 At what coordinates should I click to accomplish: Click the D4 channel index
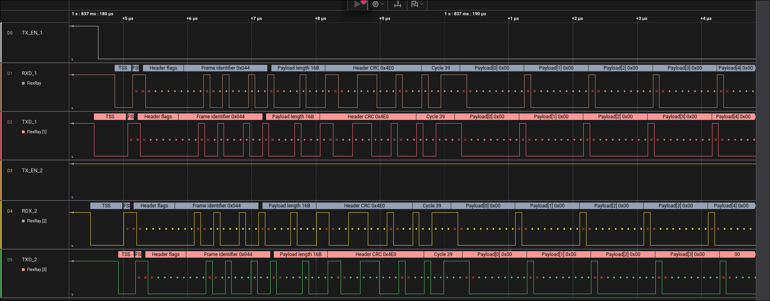point(10,211)
